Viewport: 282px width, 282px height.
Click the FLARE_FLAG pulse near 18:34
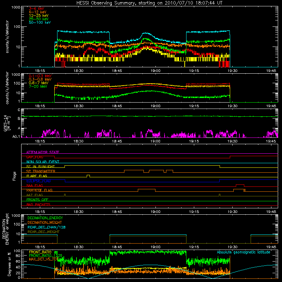[x=88, y=176]
